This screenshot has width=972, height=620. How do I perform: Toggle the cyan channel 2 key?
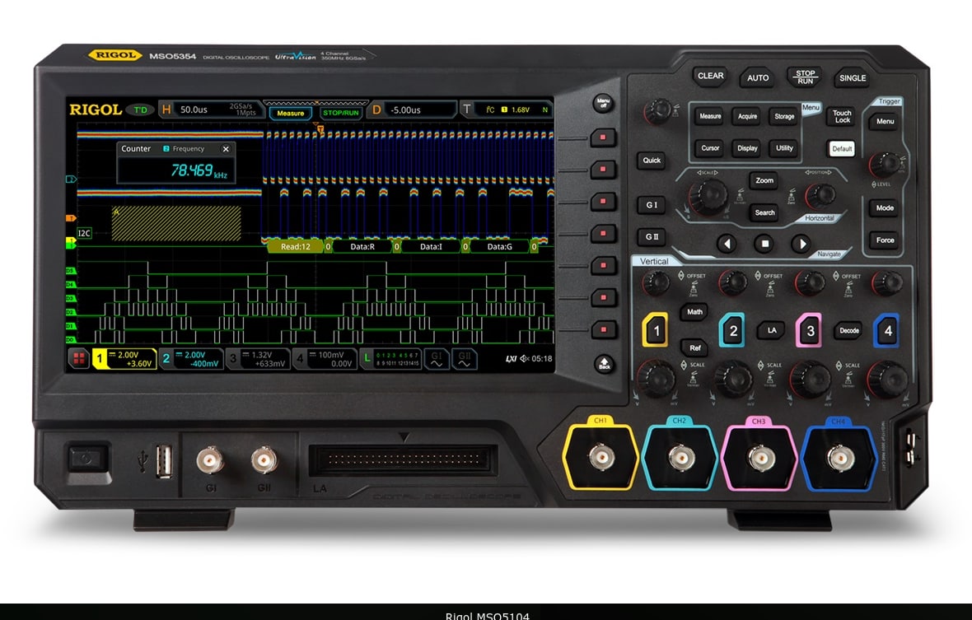(732, 331)
